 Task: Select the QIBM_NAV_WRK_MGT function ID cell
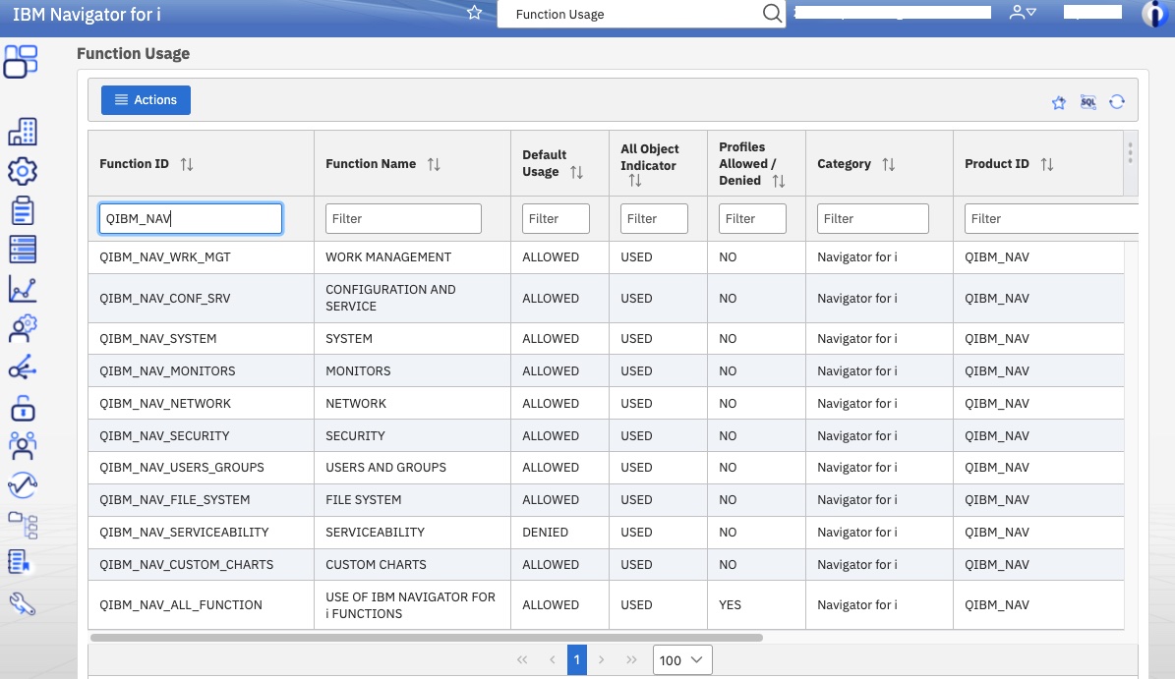point(201,257)
